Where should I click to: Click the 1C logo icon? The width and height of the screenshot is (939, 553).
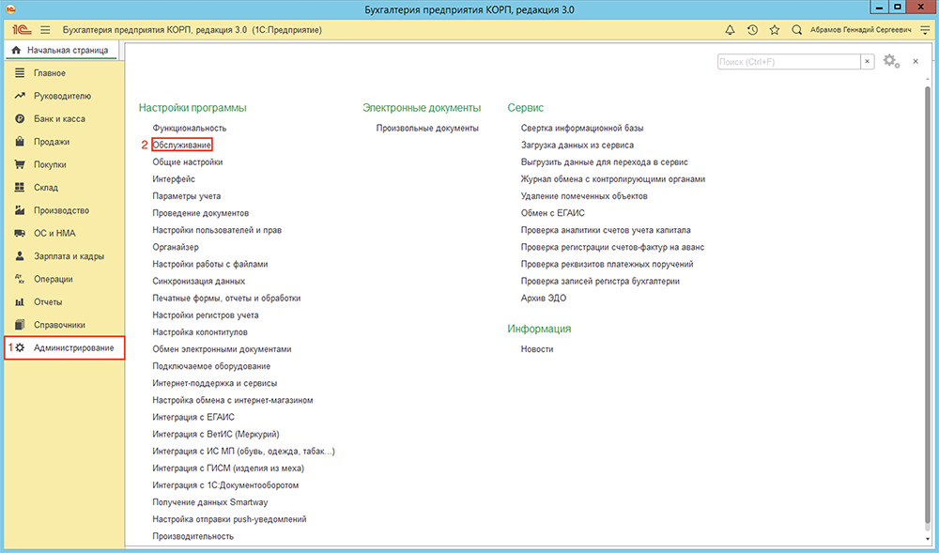(23, 30)
